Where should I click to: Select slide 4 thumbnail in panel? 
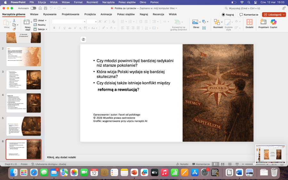click(x=24, y=103)
